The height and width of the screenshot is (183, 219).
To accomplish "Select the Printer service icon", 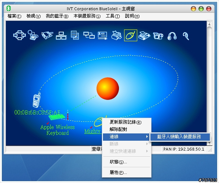I will [117, 35].
